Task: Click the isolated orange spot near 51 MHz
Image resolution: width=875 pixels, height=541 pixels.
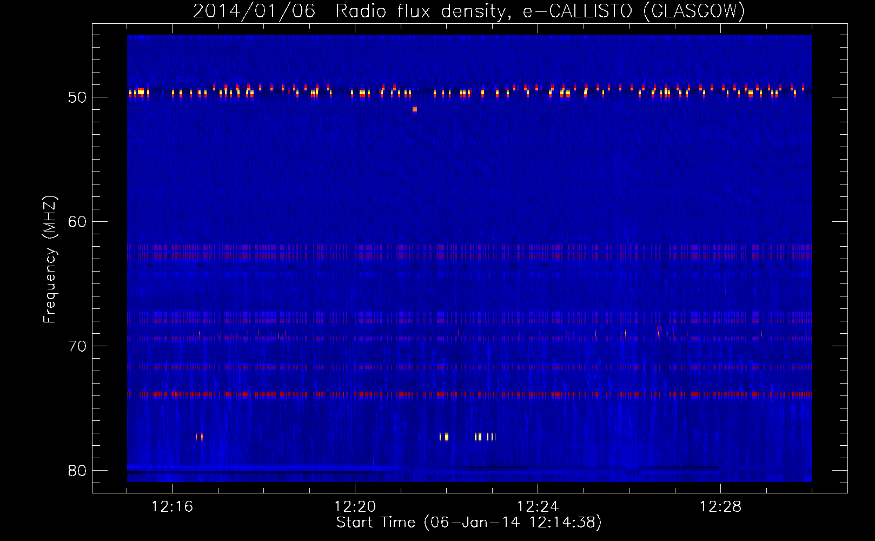Action: click(x=415, y=109)
